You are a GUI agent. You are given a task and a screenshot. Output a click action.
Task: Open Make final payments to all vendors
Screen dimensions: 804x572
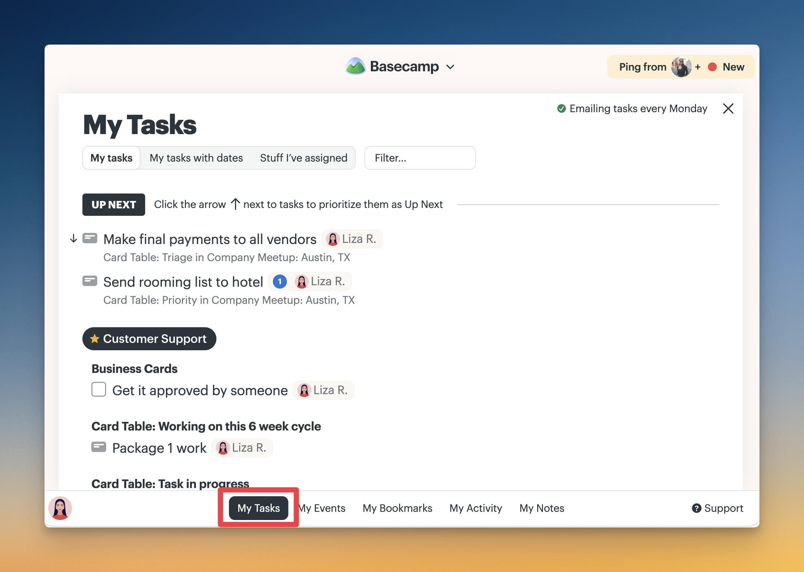210,239
